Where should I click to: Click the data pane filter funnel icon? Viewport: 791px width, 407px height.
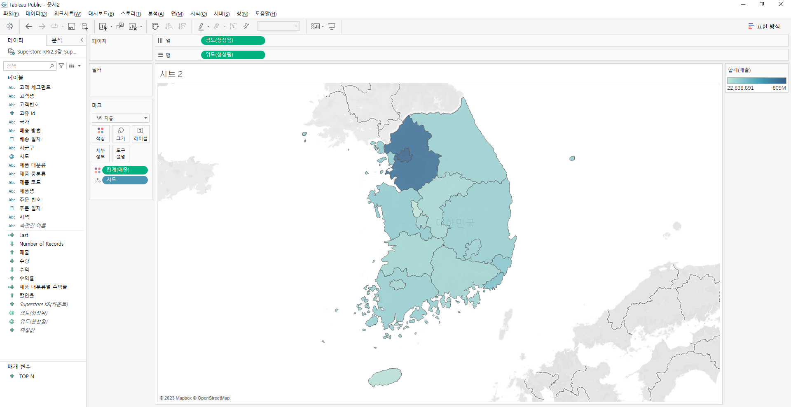coord(61,66)
